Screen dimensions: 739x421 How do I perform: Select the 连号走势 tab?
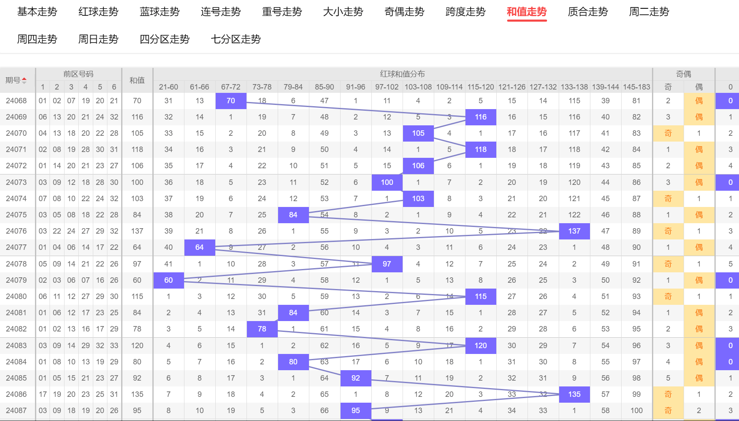[x=221, y=12]
